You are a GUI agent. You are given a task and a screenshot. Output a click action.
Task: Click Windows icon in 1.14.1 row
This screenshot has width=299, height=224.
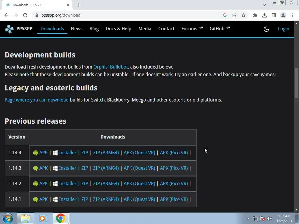click(55, 199)
